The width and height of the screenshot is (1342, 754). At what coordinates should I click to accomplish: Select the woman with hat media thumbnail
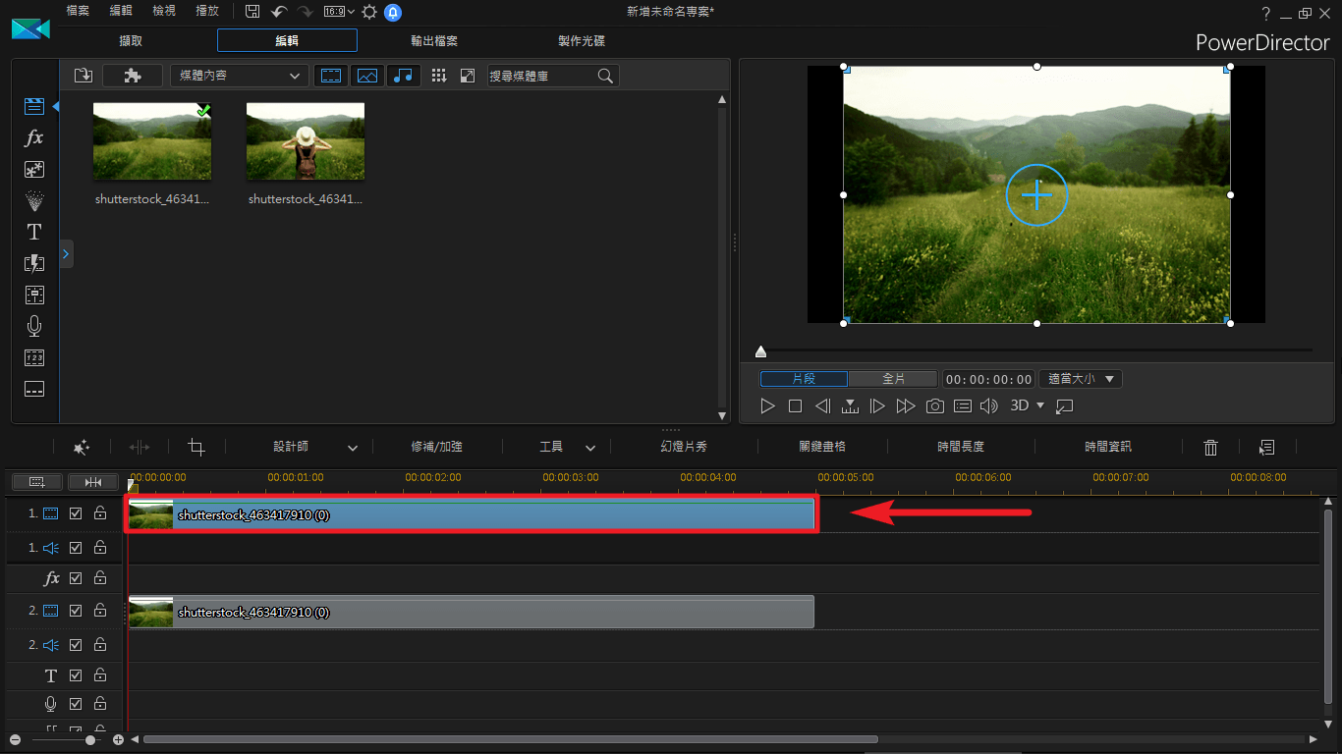tap(306, 141)
